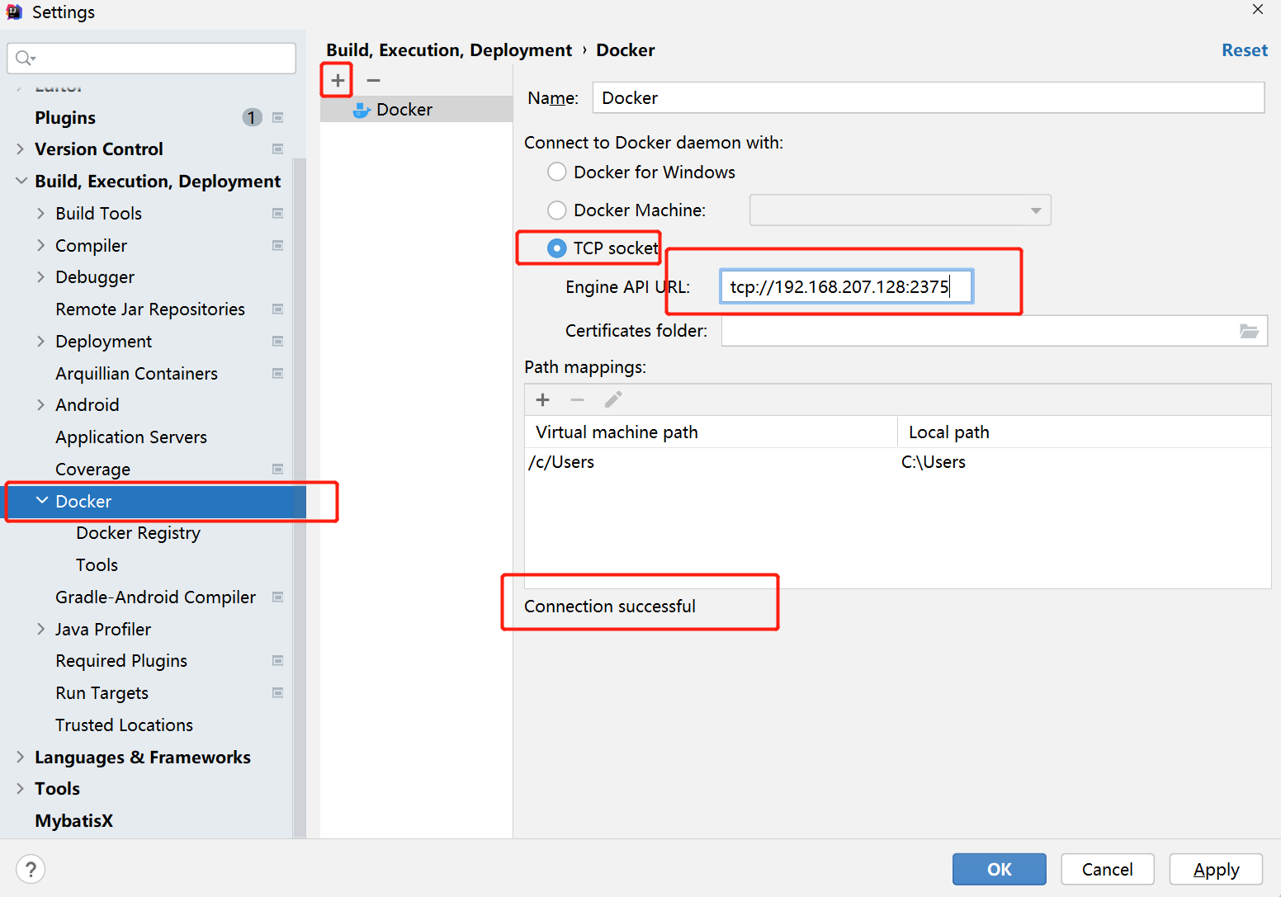Expand Debugger node

pyautogui.click(x=40, y=277)
